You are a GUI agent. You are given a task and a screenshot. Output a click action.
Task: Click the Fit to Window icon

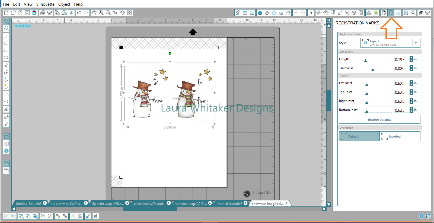tap(129, 13)
